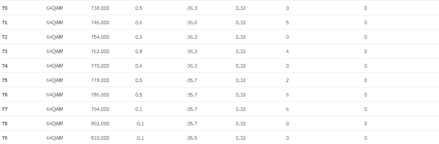439x144 pixels.
Task: Select frequency 794.000 cell
Action: (100, 109)
